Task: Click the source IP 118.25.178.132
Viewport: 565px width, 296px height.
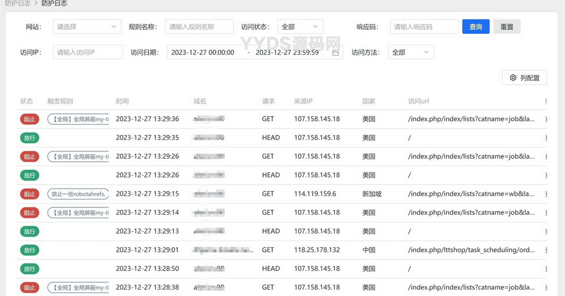Action: [317, 250]
